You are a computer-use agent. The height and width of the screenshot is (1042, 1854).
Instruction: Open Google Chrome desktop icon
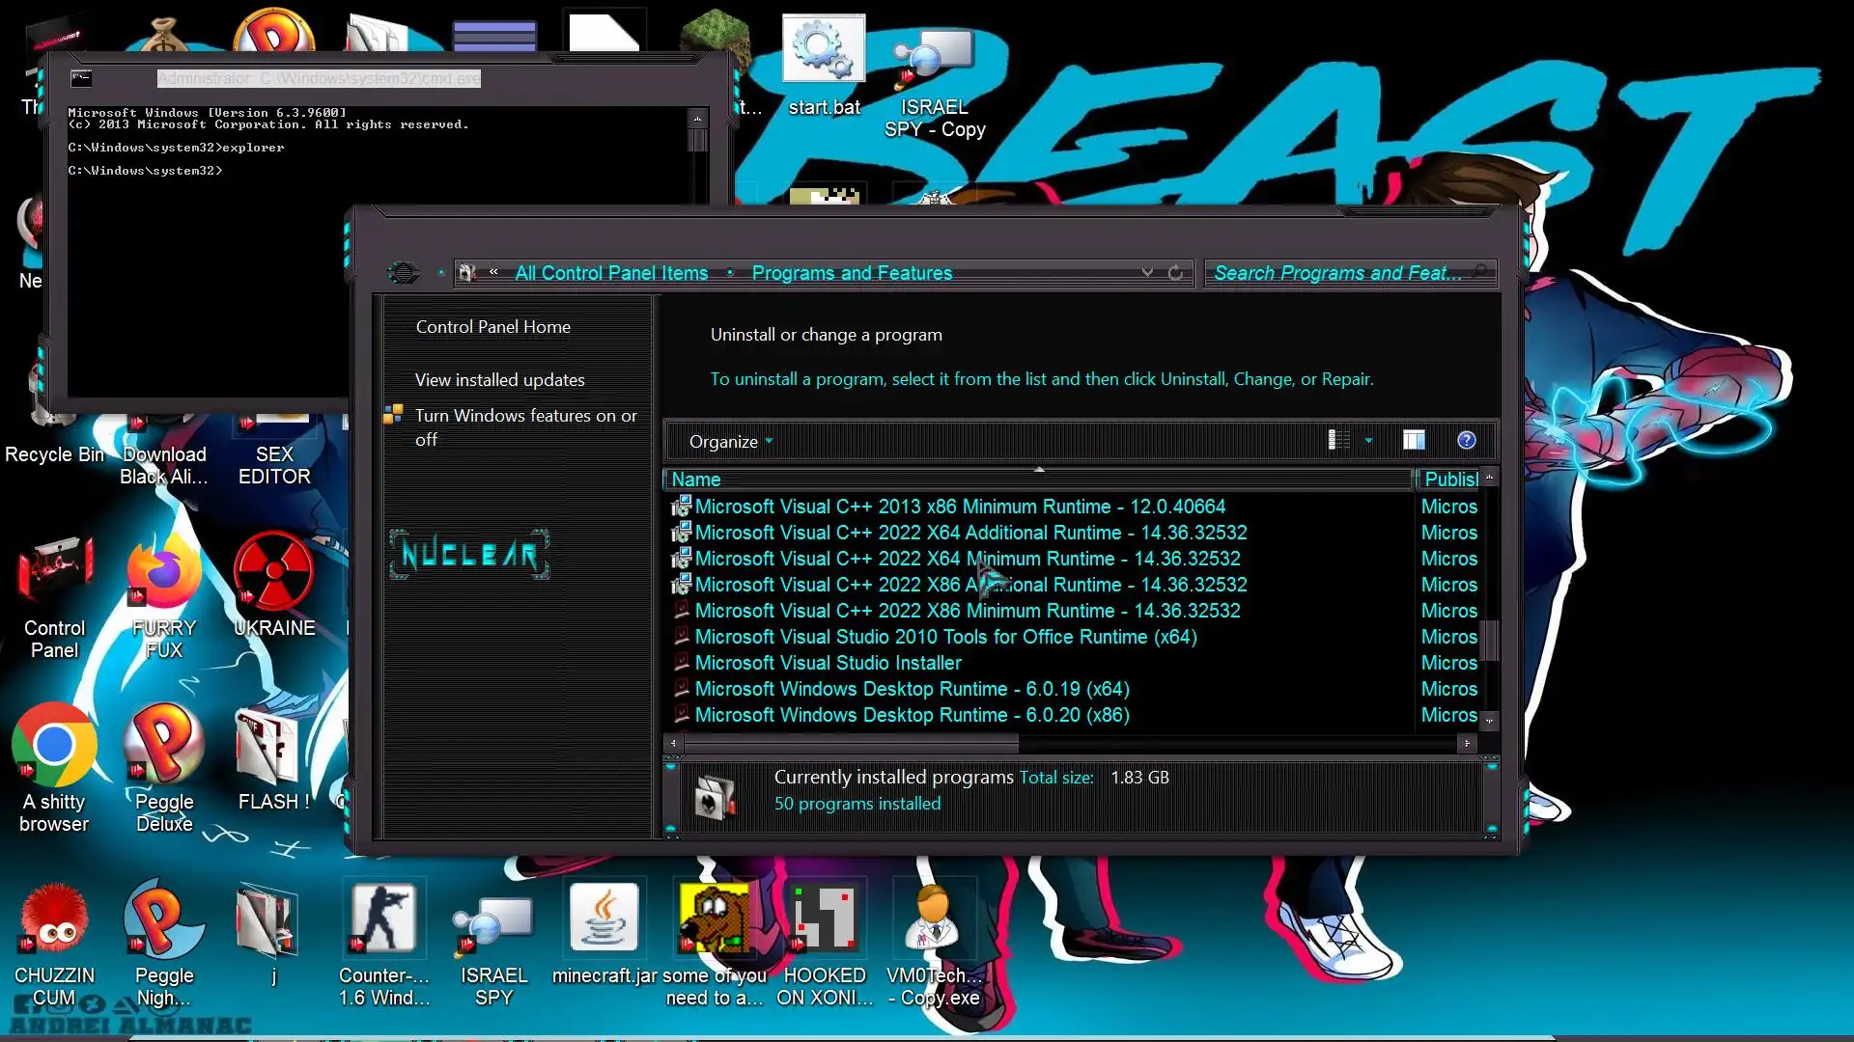[x=54, y=745]
